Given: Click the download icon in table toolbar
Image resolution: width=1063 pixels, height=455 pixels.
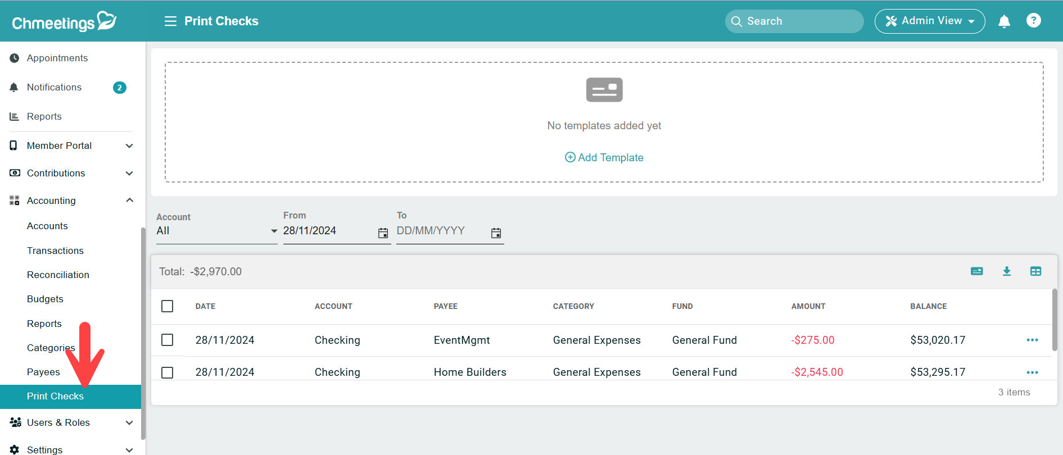Looking at the screenshot, I should 1007,271.
